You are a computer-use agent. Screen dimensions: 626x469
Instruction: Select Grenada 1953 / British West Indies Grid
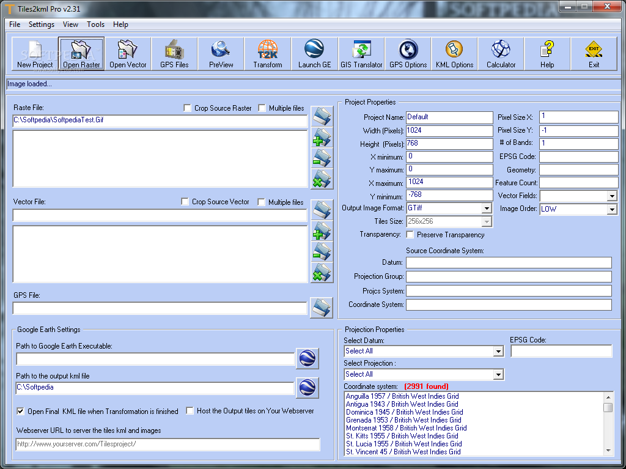[403, 420]
